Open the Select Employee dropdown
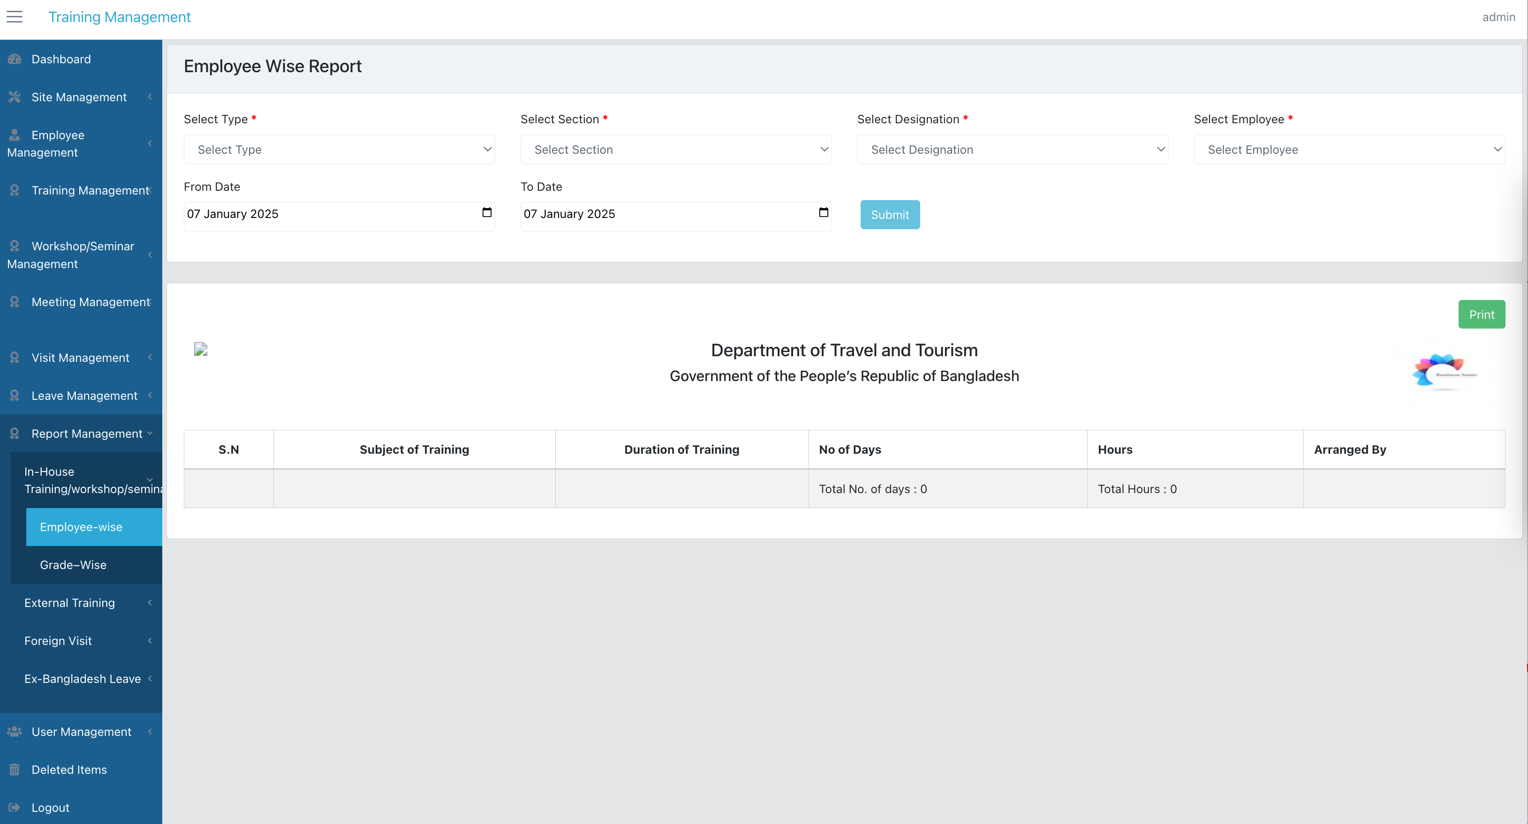Viewport: 1528px width, 824px height. pos(1349,150)
